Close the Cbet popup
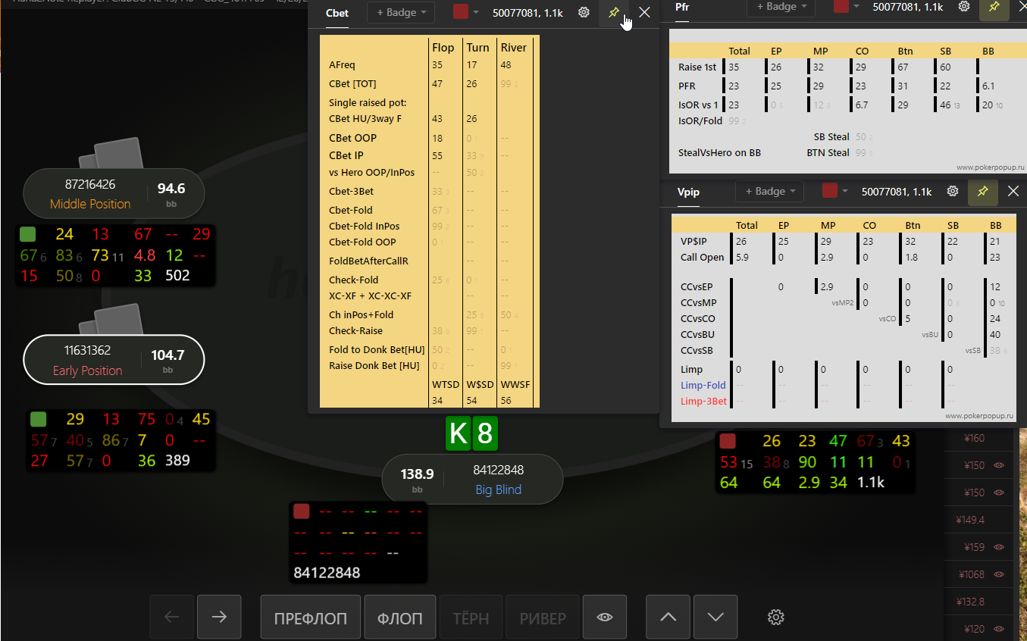The height and width of the screenshot is (641, 1027). 644,12
